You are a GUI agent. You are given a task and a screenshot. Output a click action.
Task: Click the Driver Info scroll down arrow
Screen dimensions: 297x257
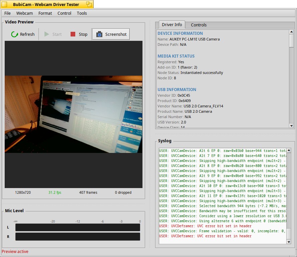[x=291, y=125]
